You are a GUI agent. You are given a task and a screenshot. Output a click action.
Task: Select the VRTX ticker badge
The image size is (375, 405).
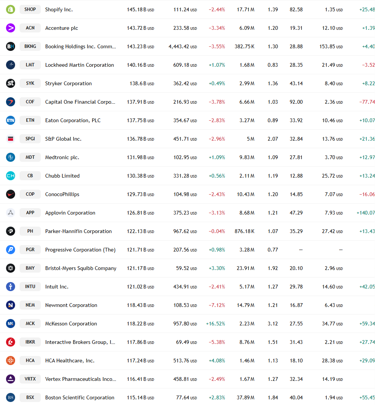[30, 379]
